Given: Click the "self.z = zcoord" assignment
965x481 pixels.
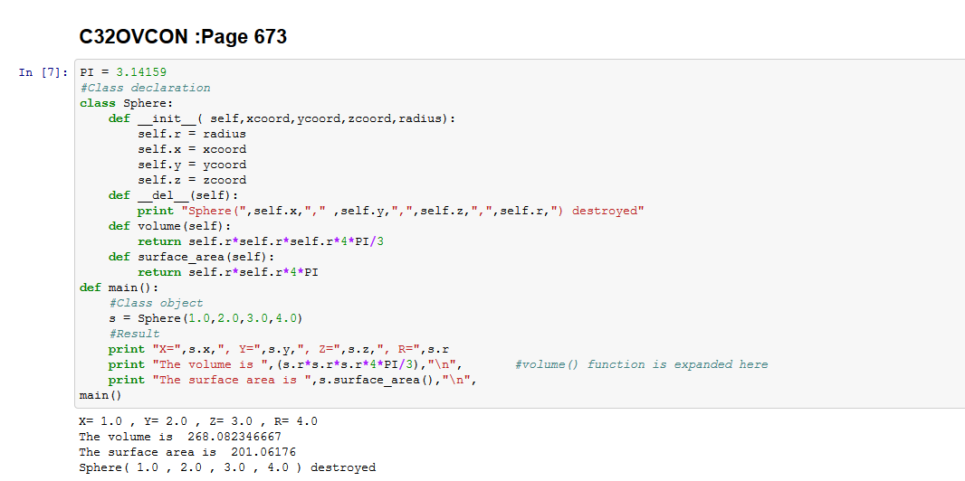Looking at the screenshot, I should tap(191, 180).
